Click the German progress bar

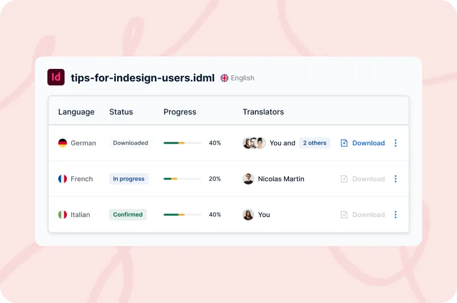pos(182,143)
